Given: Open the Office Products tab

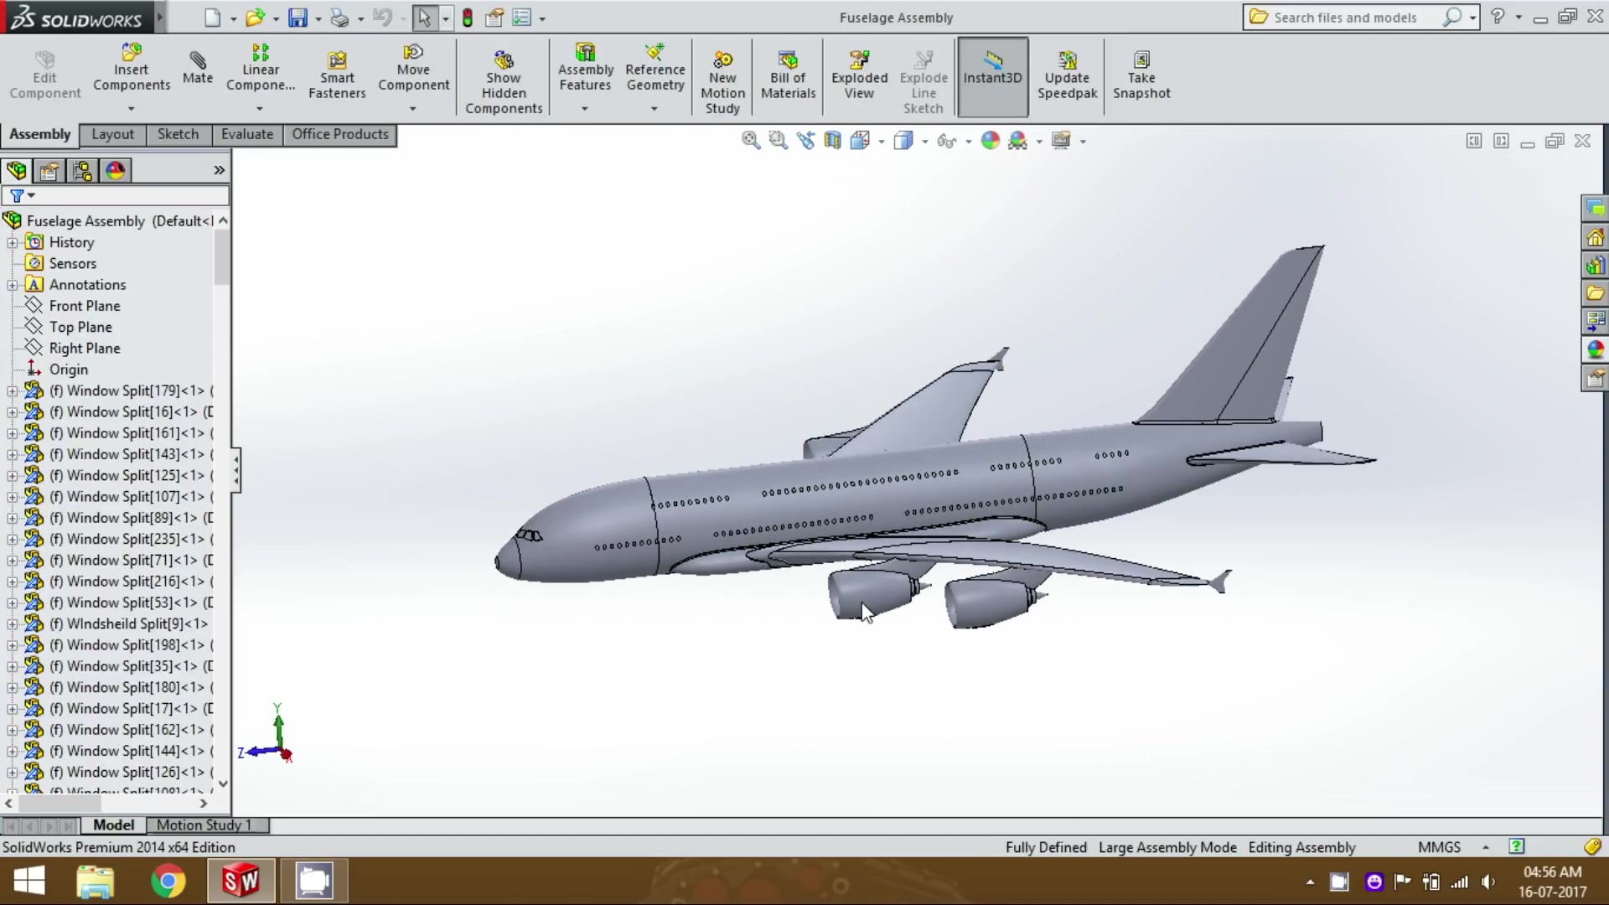Looking at the screenshot, I should (340, 134).
